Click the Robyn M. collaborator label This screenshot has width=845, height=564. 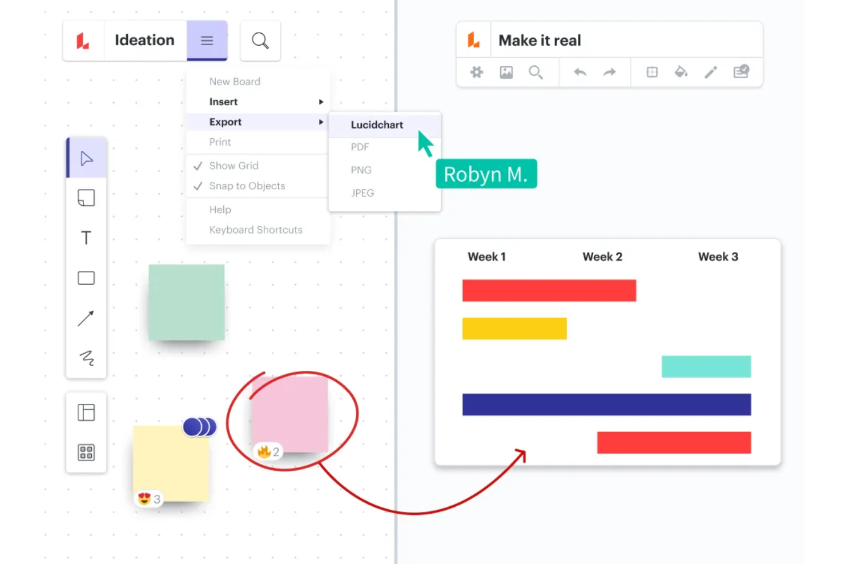[x=486, y=174]
